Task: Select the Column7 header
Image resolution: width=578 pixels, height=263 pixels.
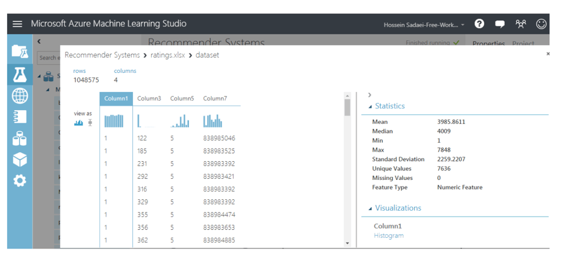Action: 215,99
